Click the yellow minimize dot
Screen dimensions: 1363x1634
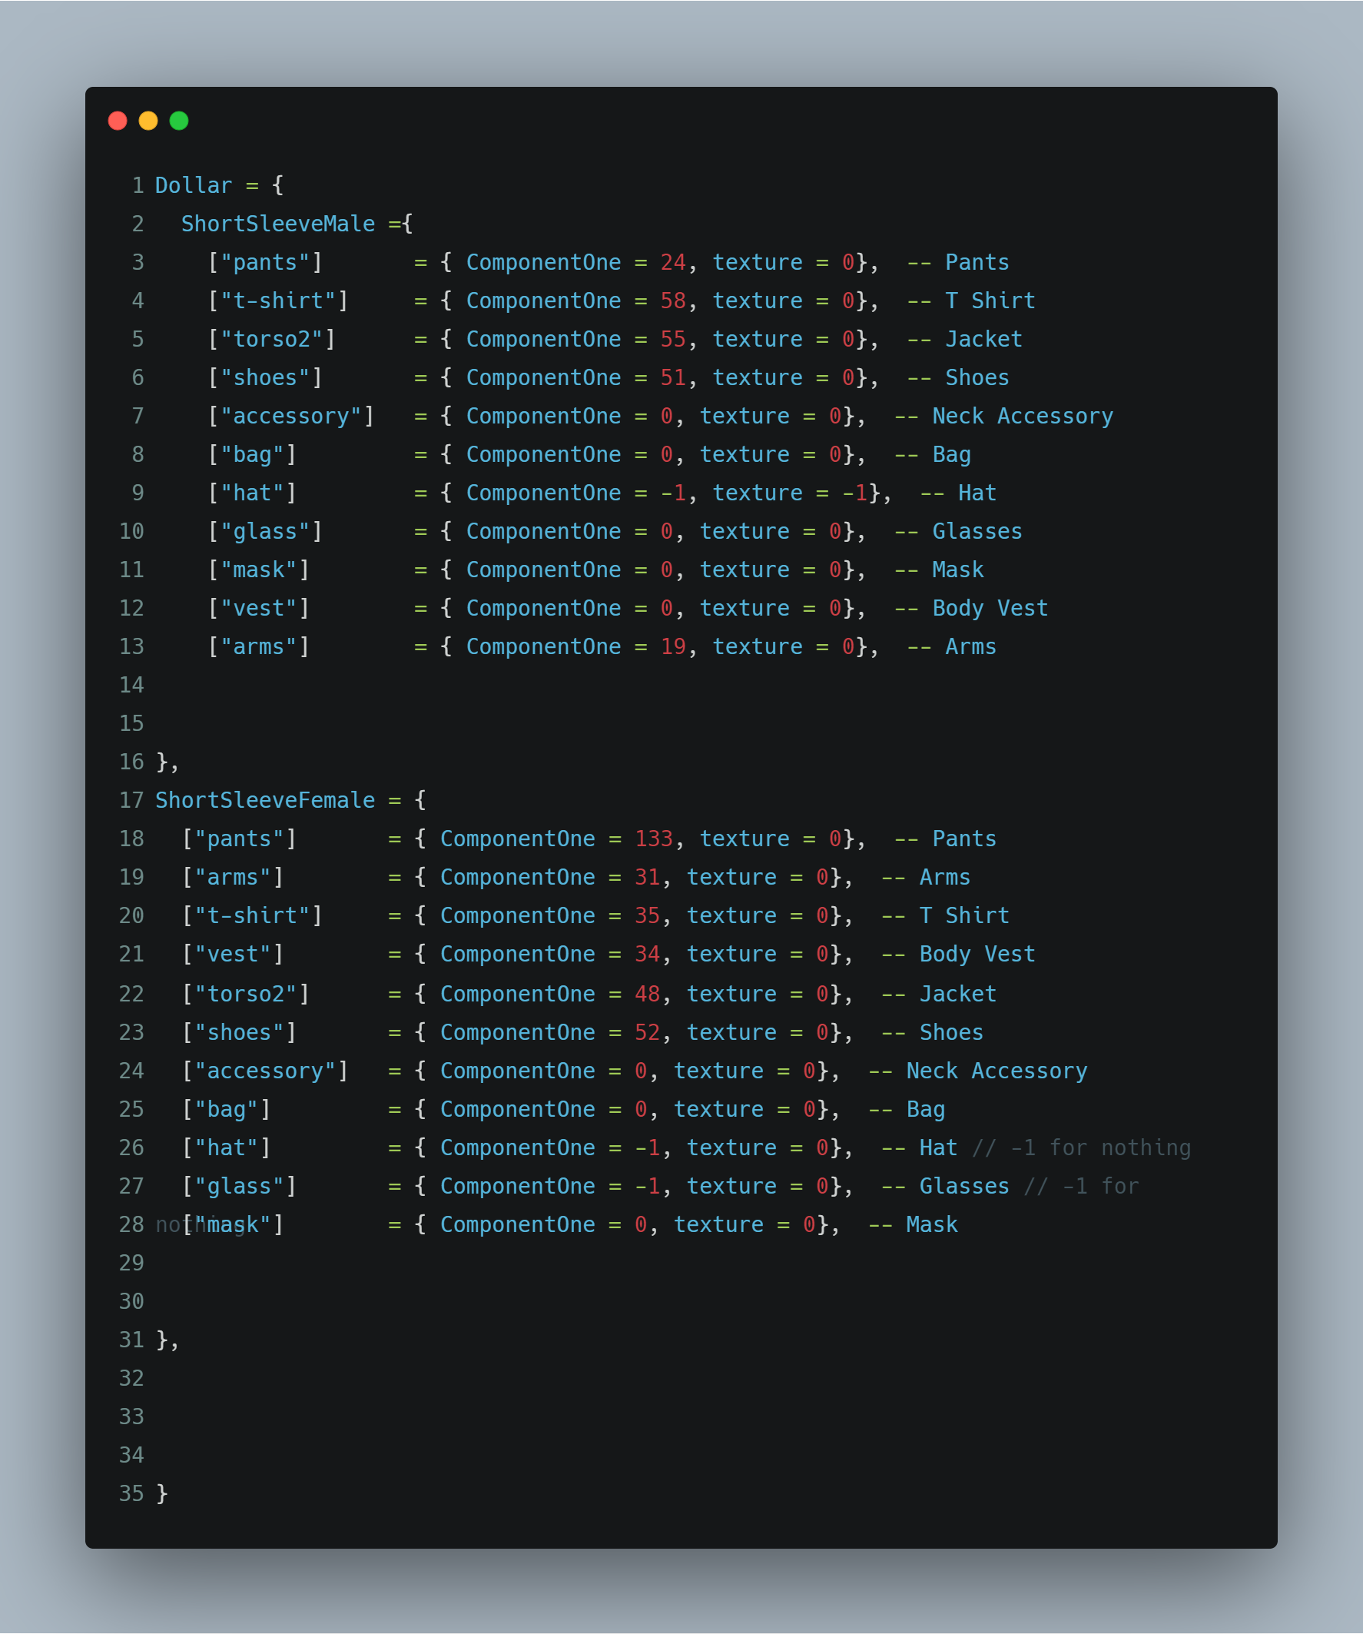pos(148,121)
